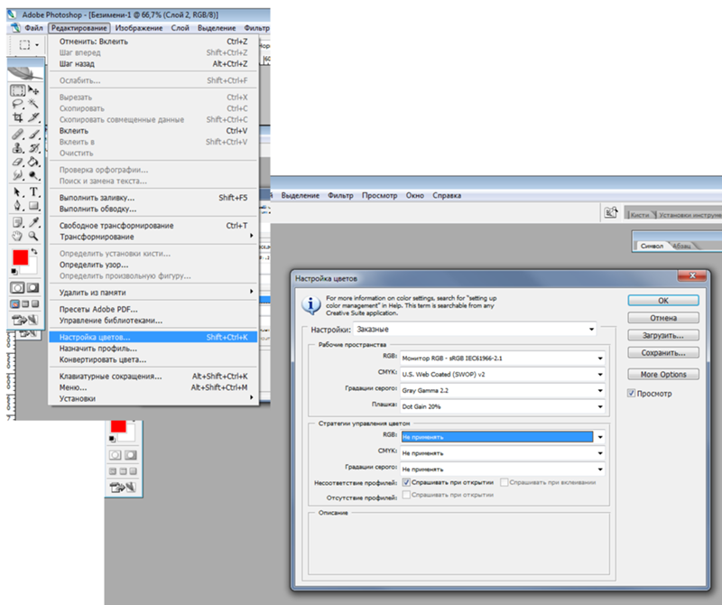Switch to Quick Mask mode in the upper toolbox

coord(32,288)
